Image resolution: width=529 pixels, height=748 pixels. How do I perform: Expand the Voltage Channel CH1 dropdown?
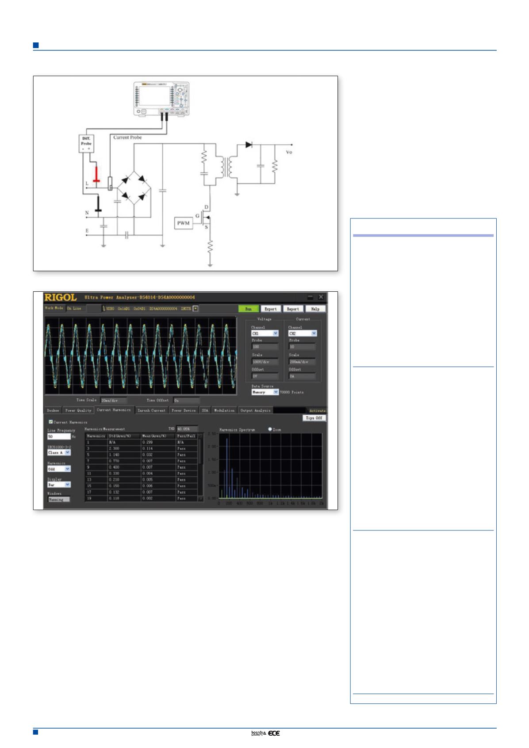pyautogui.click(x=276, y=333)
